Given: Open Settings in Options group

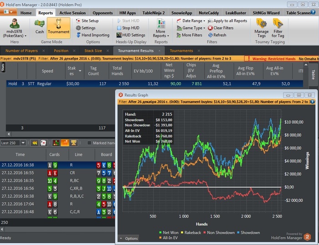Looking at the screenshot, I should (86, 28).
